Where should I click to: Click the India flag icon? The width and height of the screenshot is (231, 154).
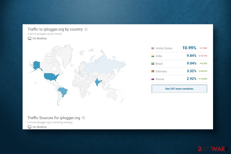pyautogui.click(x=153, y=56)
